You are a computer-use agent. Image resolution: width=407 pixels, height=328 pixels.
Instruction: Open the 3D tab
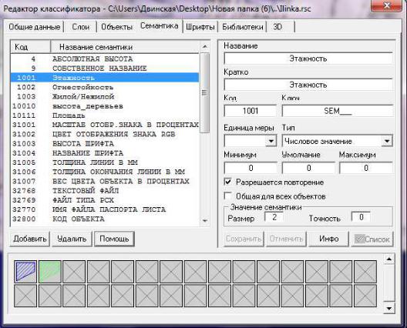click(277, 27)
